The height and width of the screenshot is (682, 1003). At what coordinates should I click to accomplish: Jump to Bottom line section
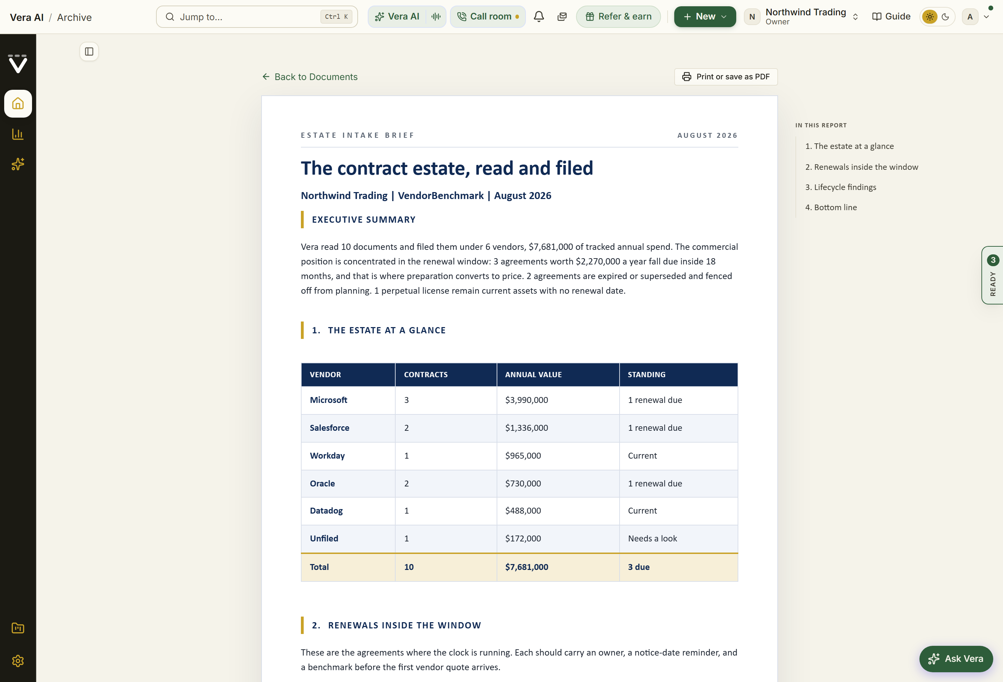(x=831, y=207)
